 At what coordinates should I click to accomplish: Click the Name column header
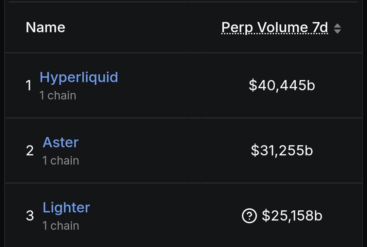pos(46,27)
